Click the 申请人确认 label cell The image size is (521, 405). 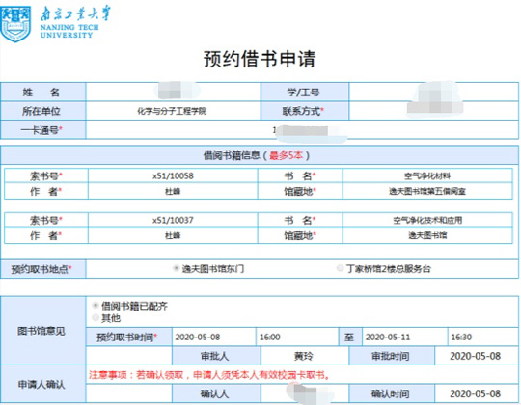[x=42, y=384]
